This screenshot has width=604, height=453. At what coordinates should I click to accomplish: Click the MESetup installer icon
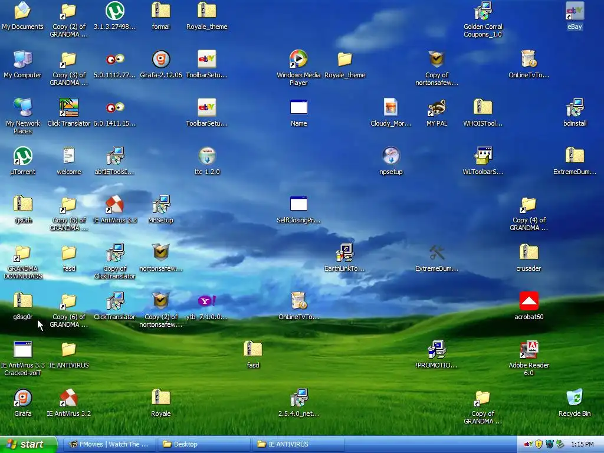pyautogui.click(x=161, y=204)
